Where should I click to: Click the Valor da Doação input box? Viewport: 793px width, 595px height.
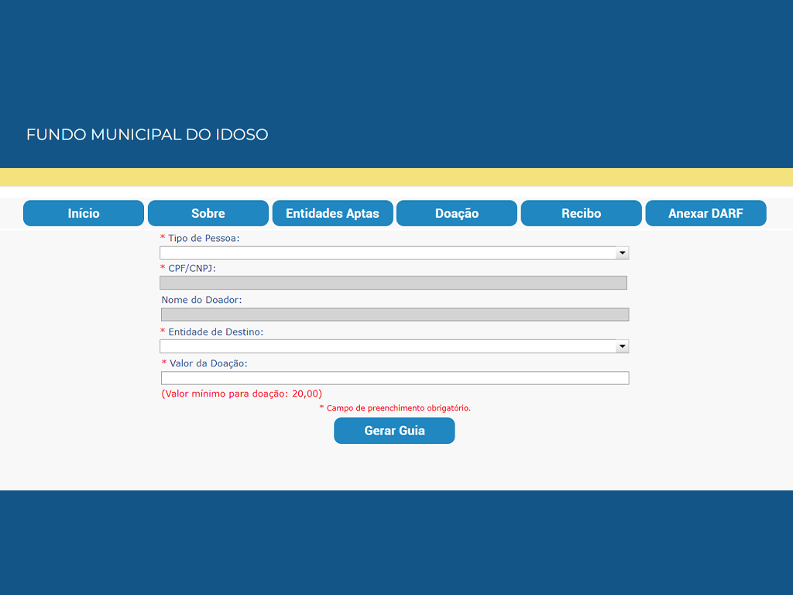click(x=394, y=378)
